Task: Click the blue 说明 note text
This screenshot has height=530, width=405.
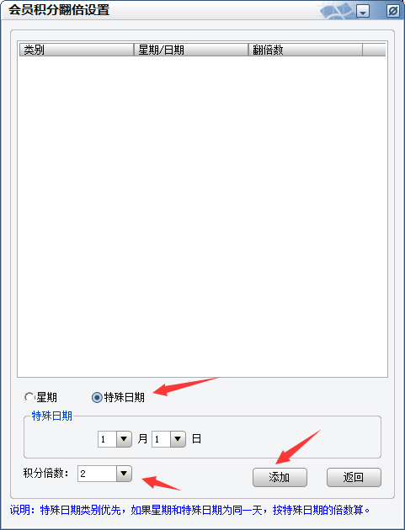Action: (189, 510)
